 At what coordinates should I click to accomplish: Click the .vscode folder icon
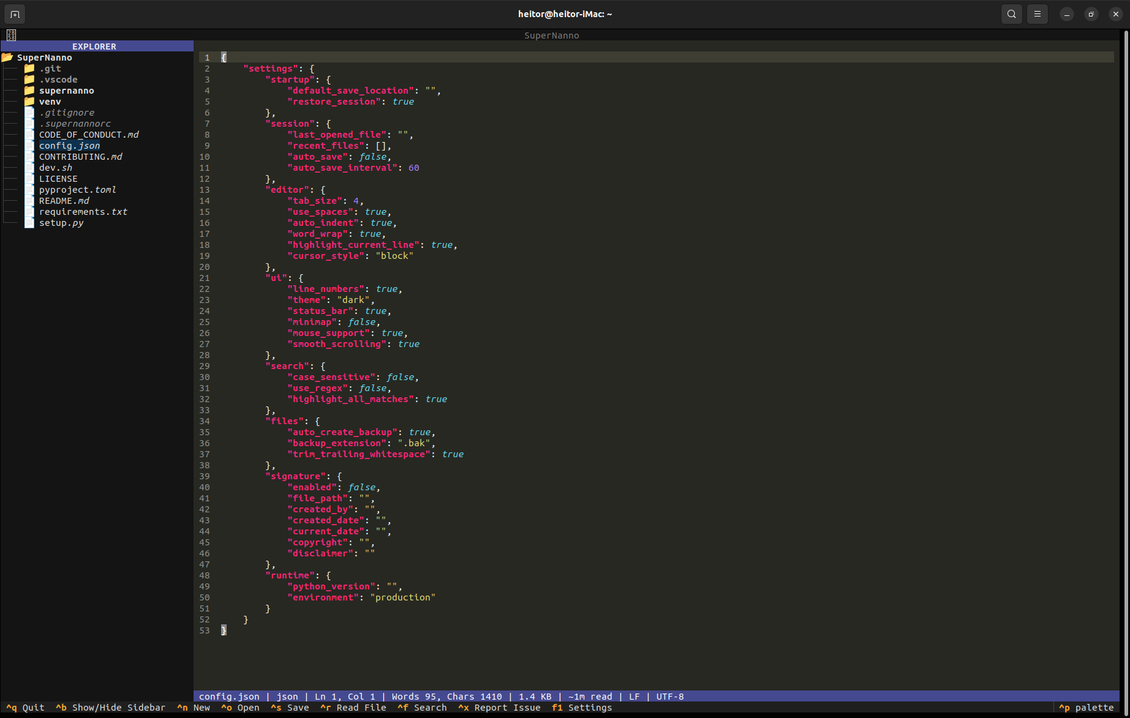point(29,80)
